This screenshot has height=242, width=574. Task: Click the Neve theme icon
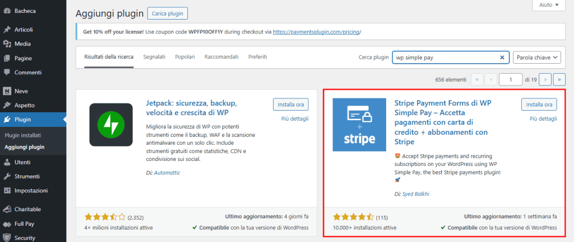tap(7, 91)
